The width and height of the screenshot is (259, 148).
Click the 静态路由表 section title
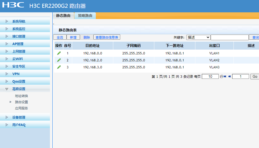[x=68, y=30]
